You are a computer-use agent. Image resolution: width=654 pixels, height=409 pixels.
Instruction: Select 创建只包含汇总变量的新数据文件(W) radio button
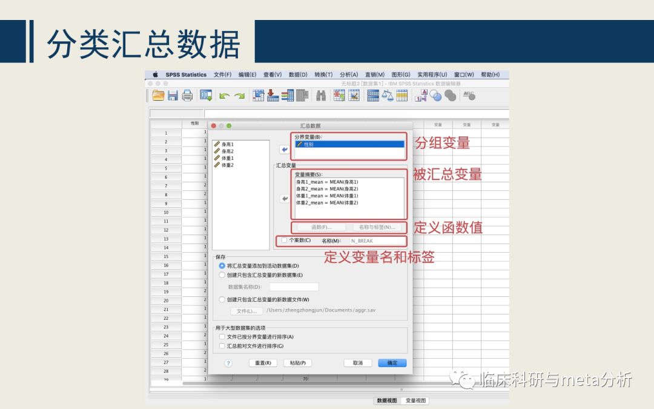pyautogui.click(x=222, y=299)
